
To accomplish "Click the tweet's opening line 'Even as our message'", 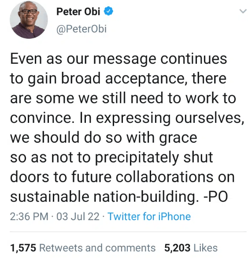I will (83, 59).
